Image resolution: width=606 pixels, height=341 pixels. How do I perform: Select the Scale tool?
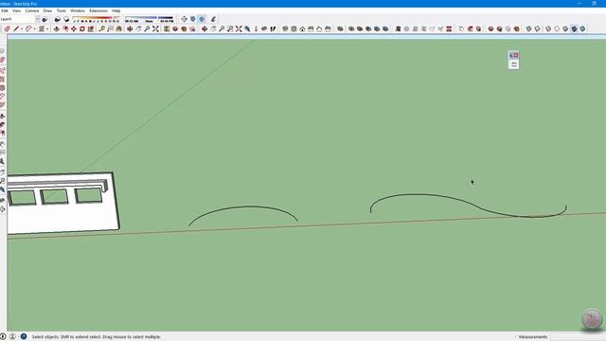click(x=91, y=29)
